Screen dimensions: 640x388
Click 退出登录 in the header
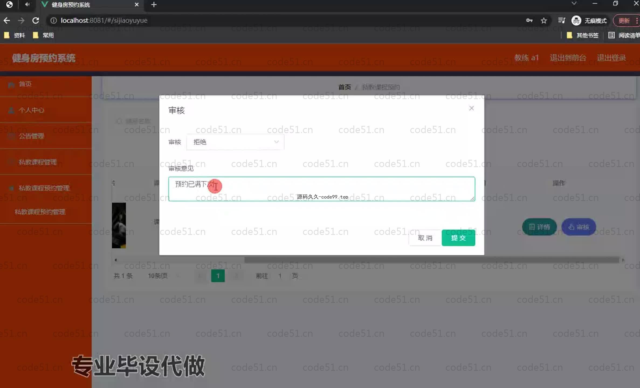(611, 58)
